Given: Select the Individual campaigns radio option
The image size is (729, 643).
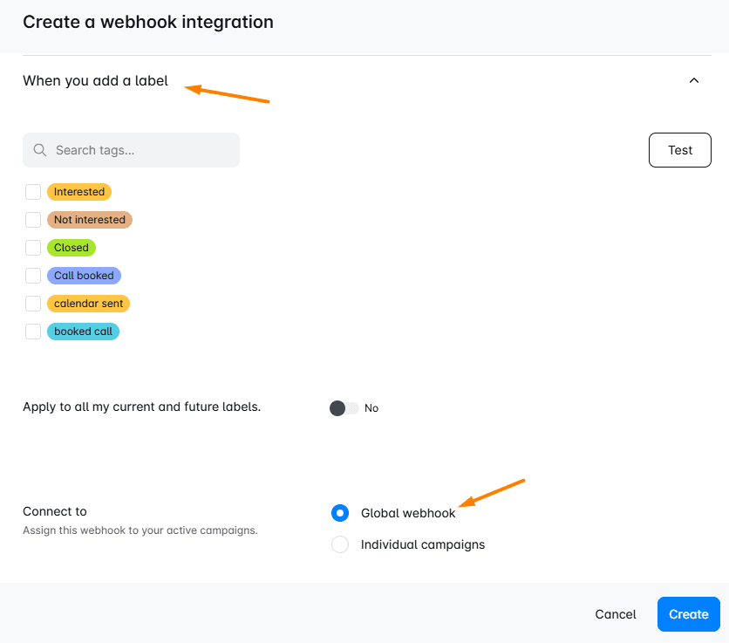Looking at the screenshot, I should coord(340,544).
